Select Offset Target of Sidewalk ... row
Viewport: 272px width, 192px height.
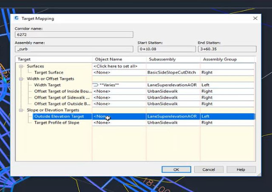(62, 97)
